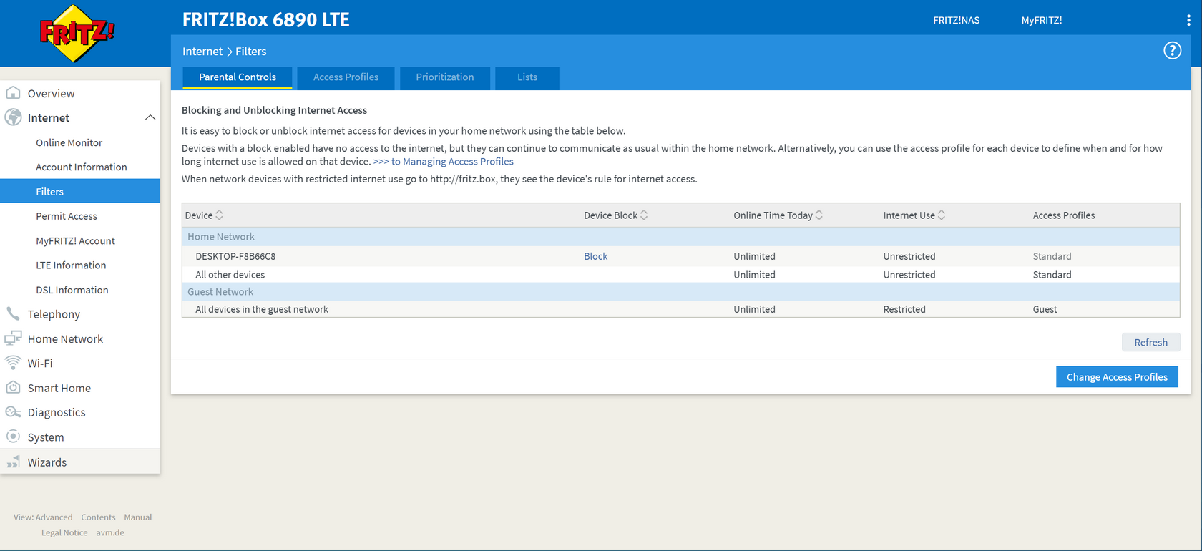Viewport: 1202px width, 551px height.
Task: Click the Wizards icon
Action: 13,462
